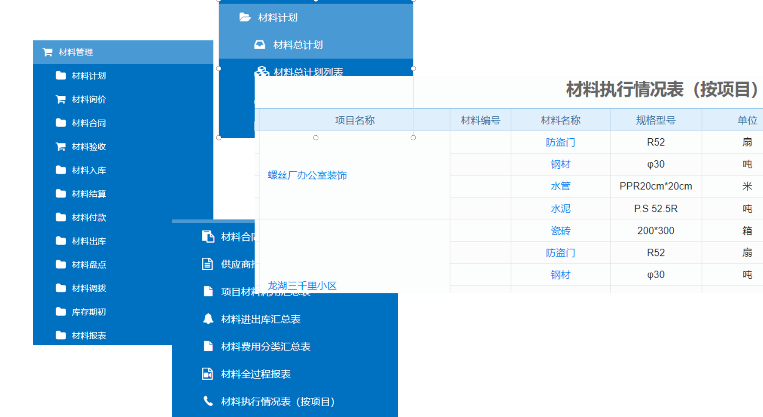
Task: Expand the 材料合同 folder in sidebar
Action: (x=88, y=123)
